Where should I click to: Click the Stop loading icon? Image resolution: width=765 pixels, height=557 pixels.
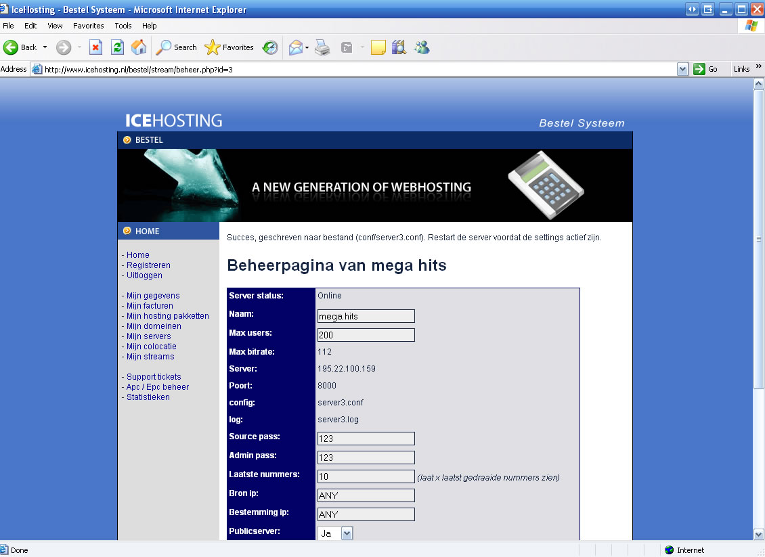click(x=96, y=47)
